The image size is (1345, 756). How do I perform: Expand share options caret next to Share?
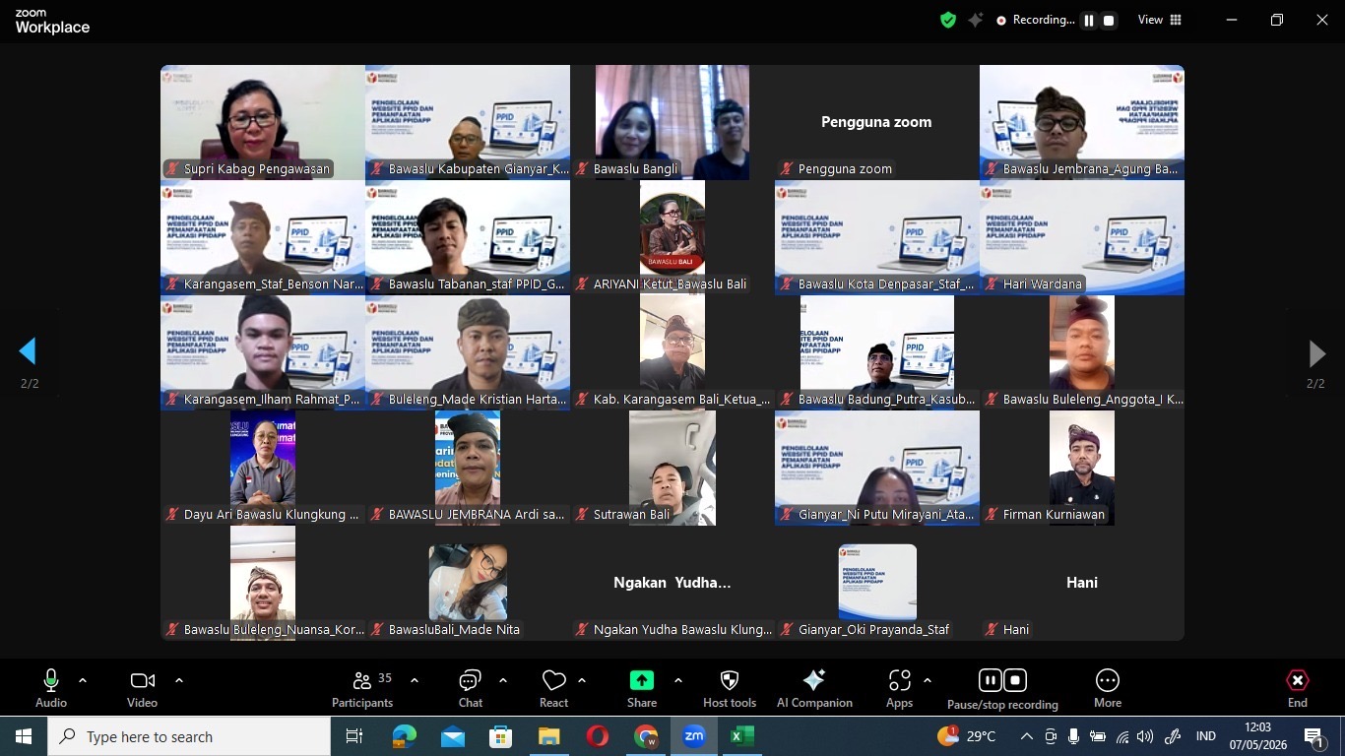pyautogui.click(x=678, y=680)
